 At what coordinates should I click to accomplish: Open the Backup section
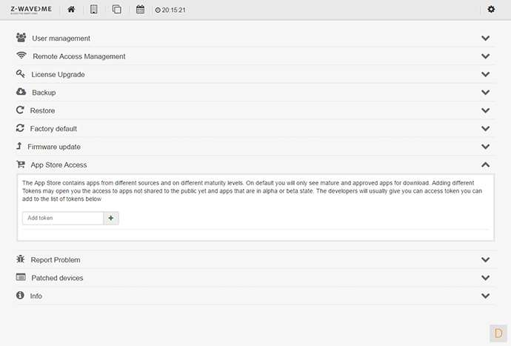click(44, 93)
